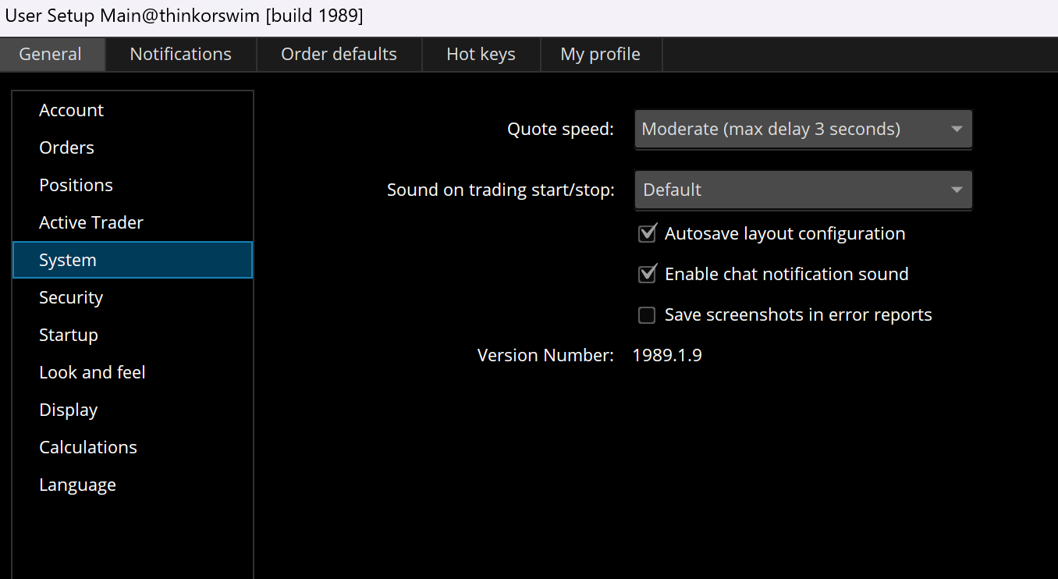Choose Language settings in sidebar
Image resolution: width=1058 pixels, height=579 pixels.
(x=78, y=485)
